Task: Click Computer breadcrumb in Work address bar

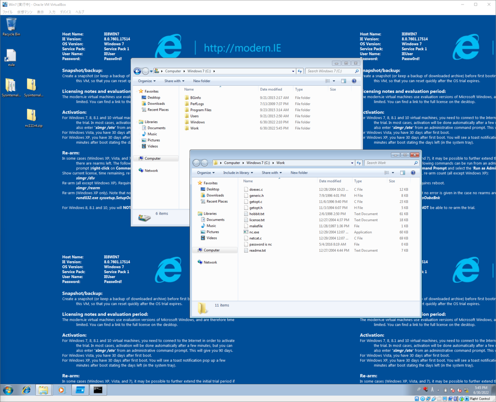Action: (x=232, y=163)
